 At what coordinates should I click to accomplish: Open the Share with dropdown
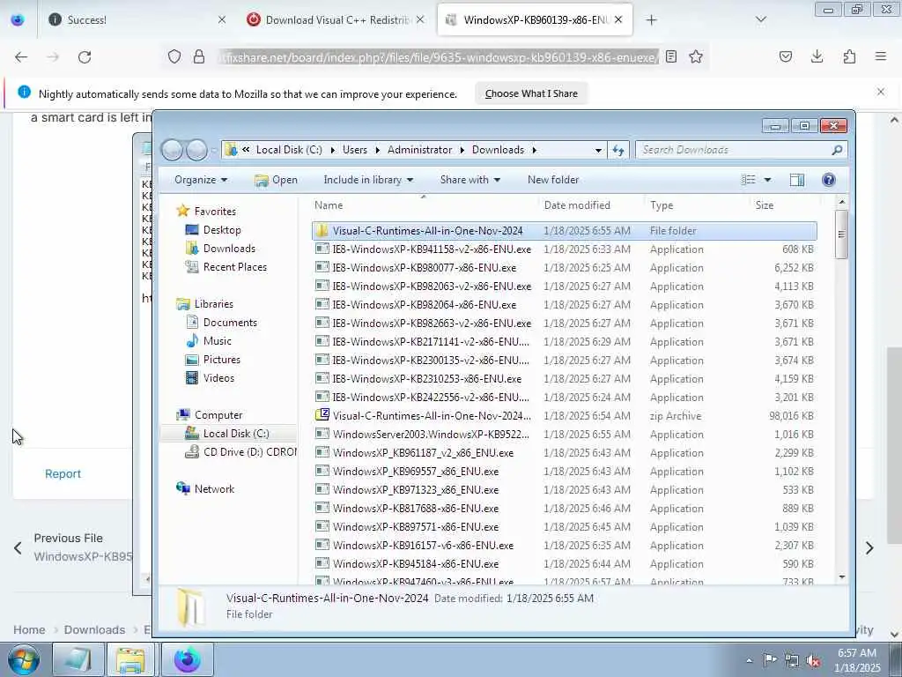[x=470, y=180]
